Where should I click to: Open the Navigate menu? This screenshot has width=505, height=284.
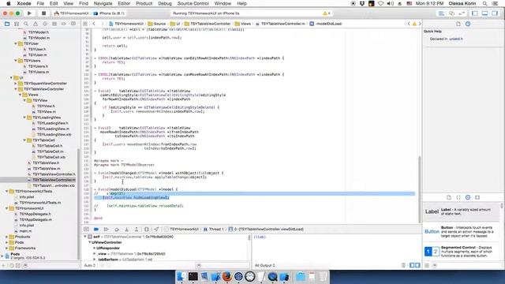(x=103, y=3)
